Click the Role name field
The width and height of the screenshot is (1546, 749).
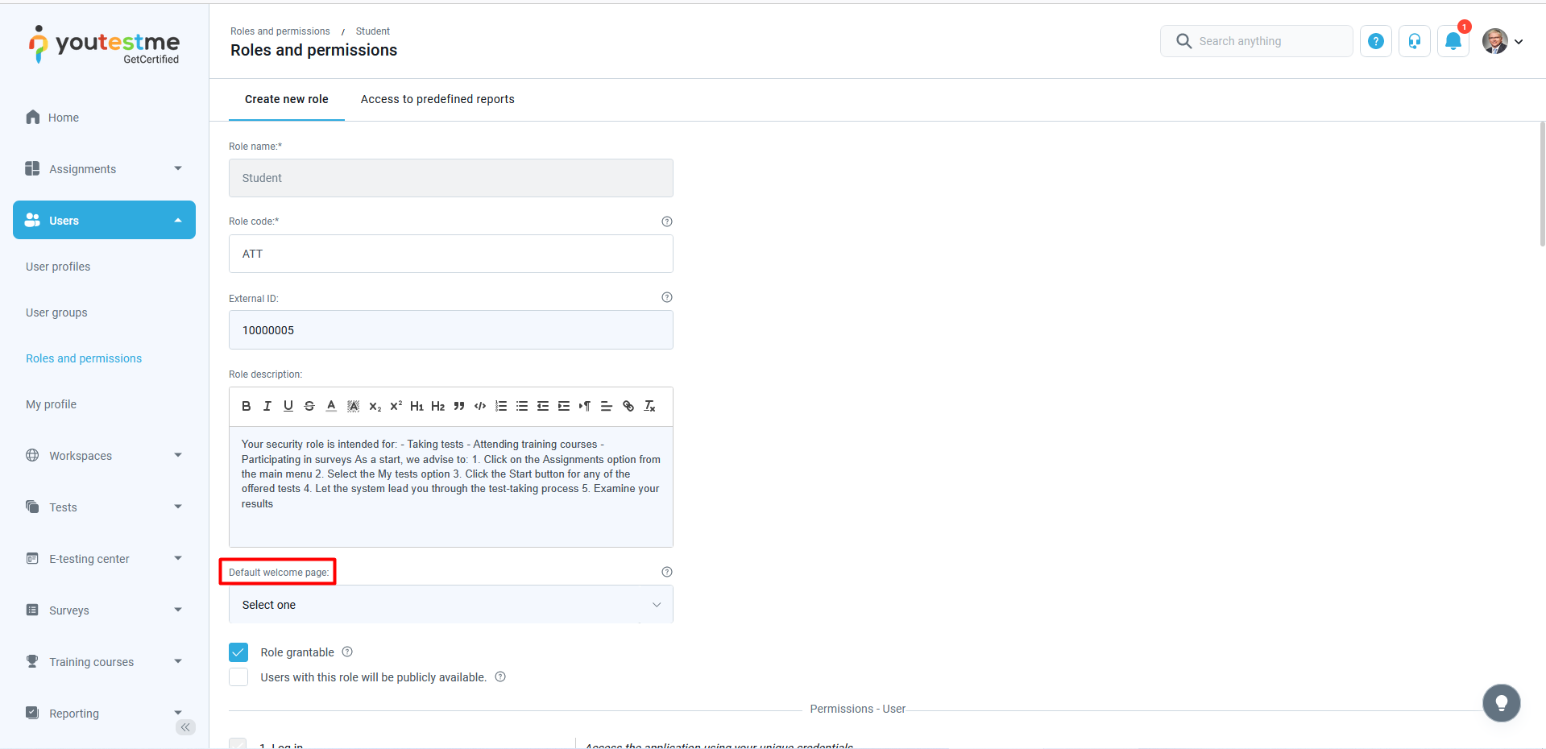pos(451,178)
